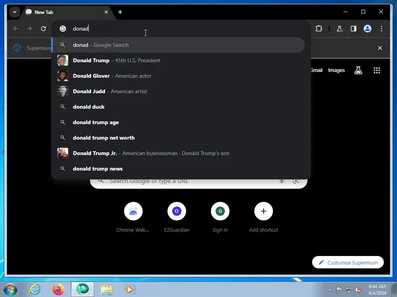Open the toolbar Experiments flask icon

coord(340,29)
